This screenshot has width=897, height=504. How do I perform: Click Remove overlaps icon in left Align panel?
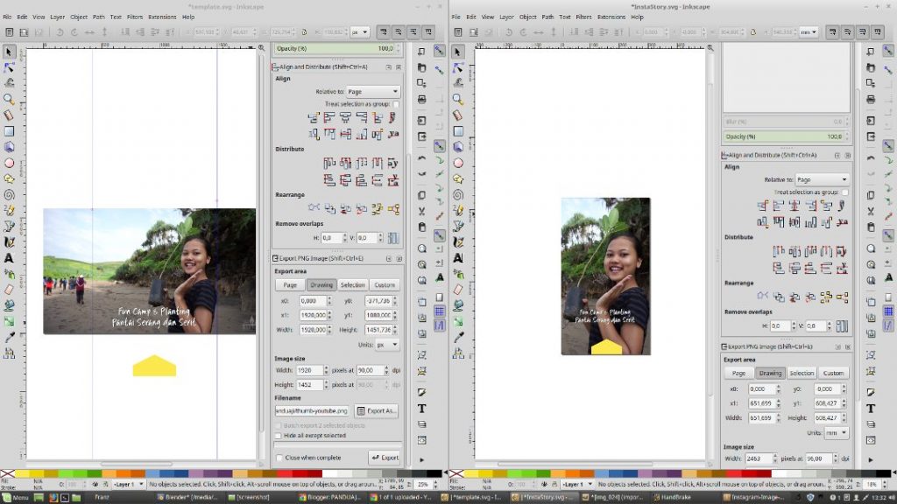click(392, 238)
